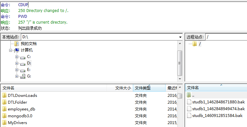Select the MyDrivers folder name
This screenshot has width=247, height=127.
coord(17,123)
